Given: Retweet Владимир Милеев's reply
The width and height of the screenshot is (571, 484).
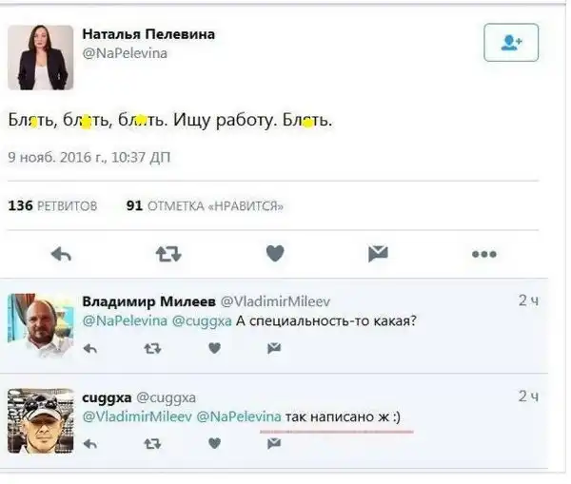Looking at the screenshot, I should (x=151, y=348).
